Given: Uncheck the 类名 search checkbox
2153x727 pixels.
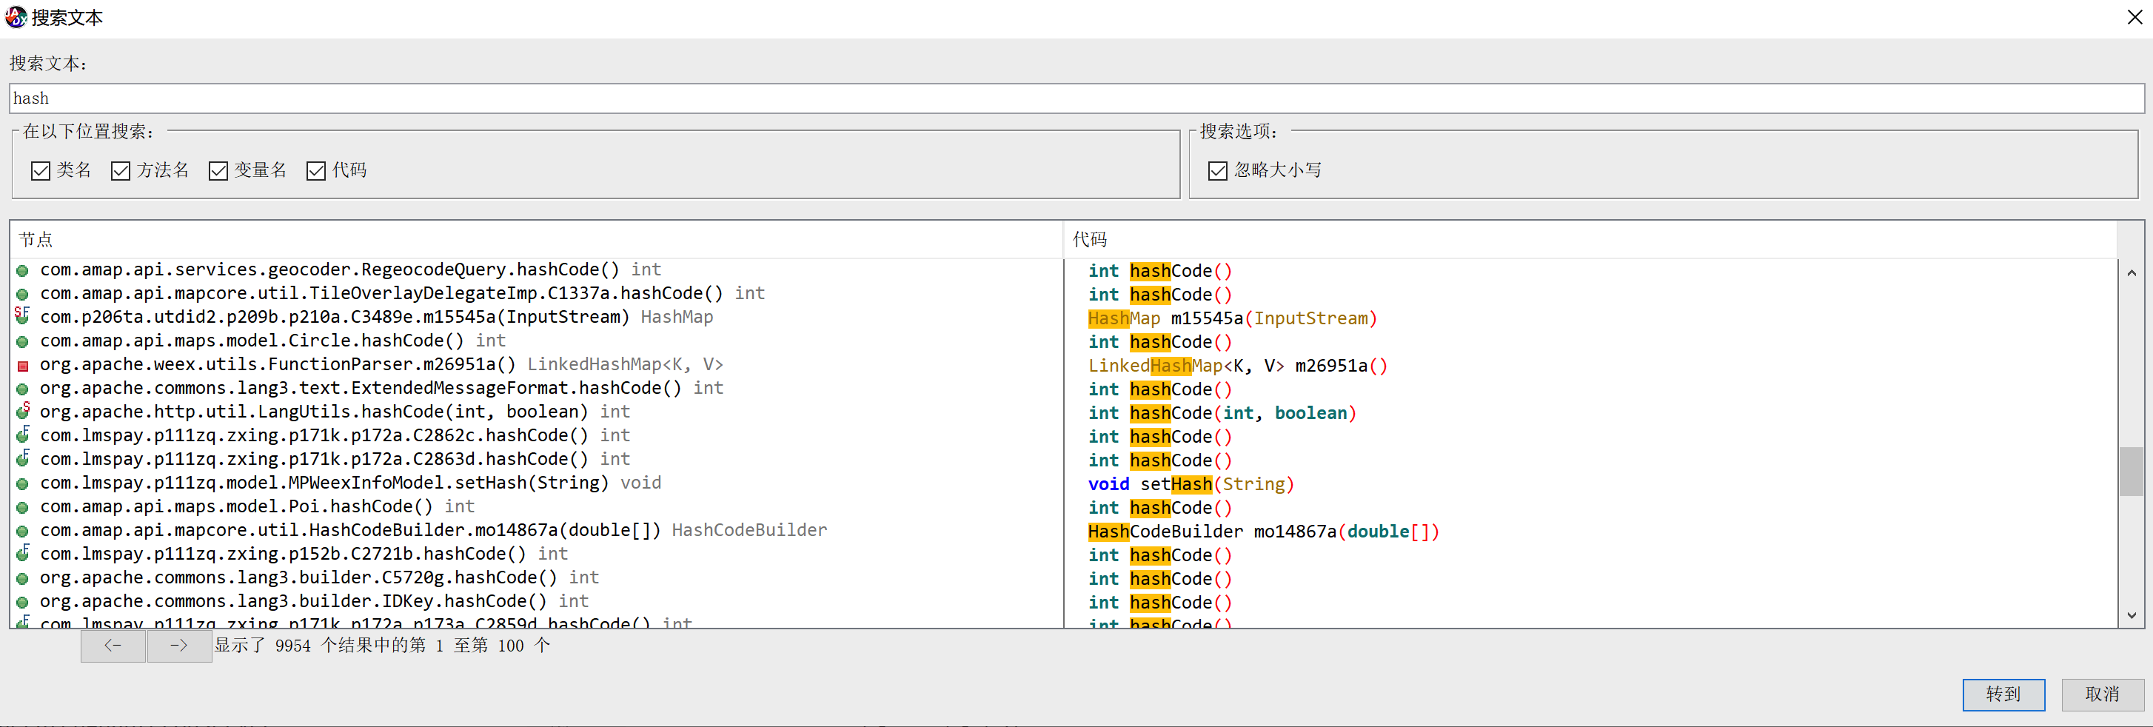Looking at the screenshot, I should 40,170.
